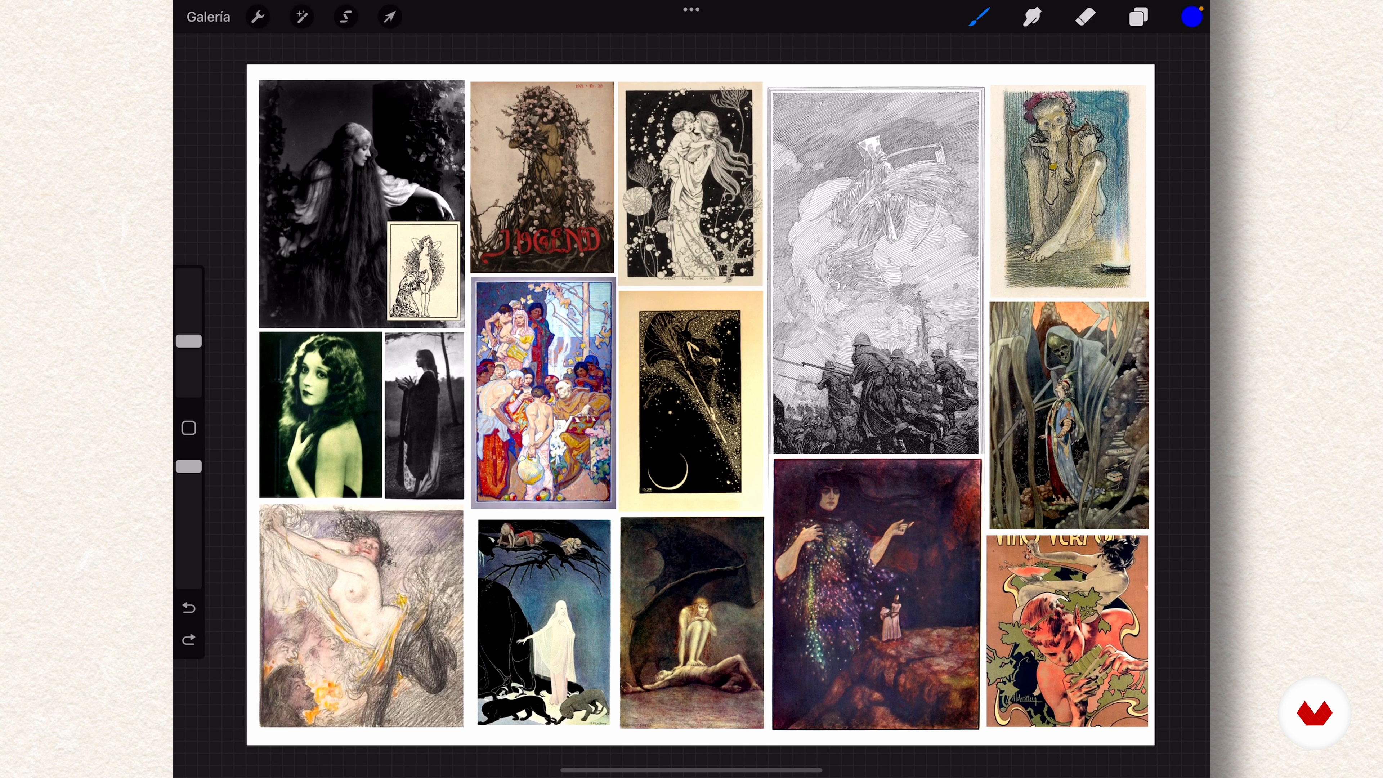
Task: Open the blue color picker swatch
Action: tap(1191, 17)
